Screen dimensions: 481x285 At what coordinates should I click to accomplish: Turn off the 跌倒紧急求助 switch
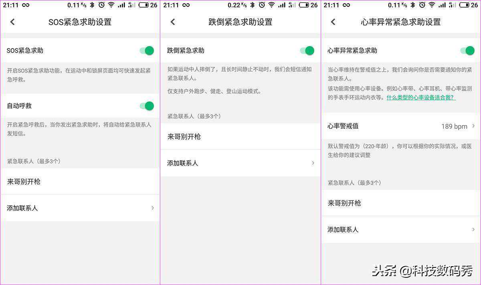pyautogui.click(x=307, y=51)
